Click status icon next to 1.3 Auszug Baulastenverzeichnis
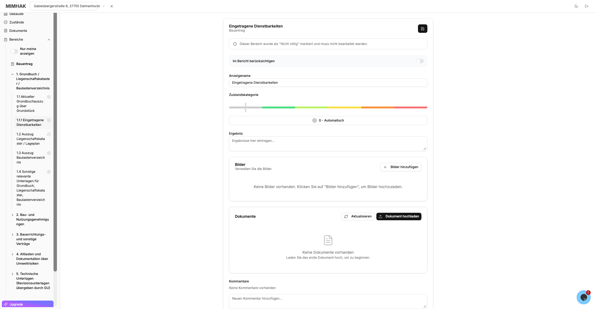Image resolution: width=596 pixels, height=309 pixels. [49, 153]
